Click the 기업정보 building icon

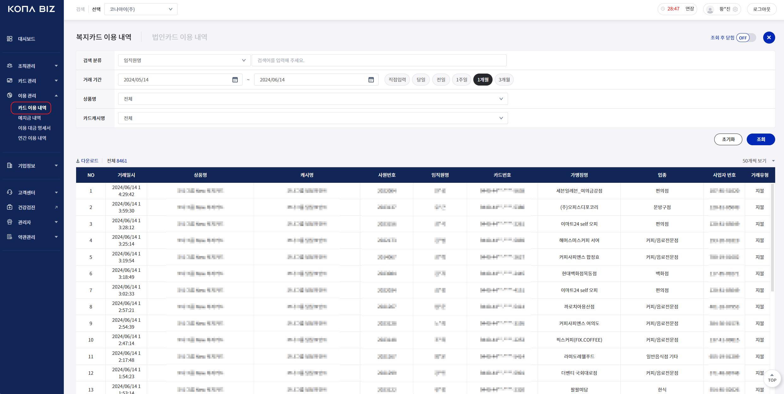tap(10, 165)
